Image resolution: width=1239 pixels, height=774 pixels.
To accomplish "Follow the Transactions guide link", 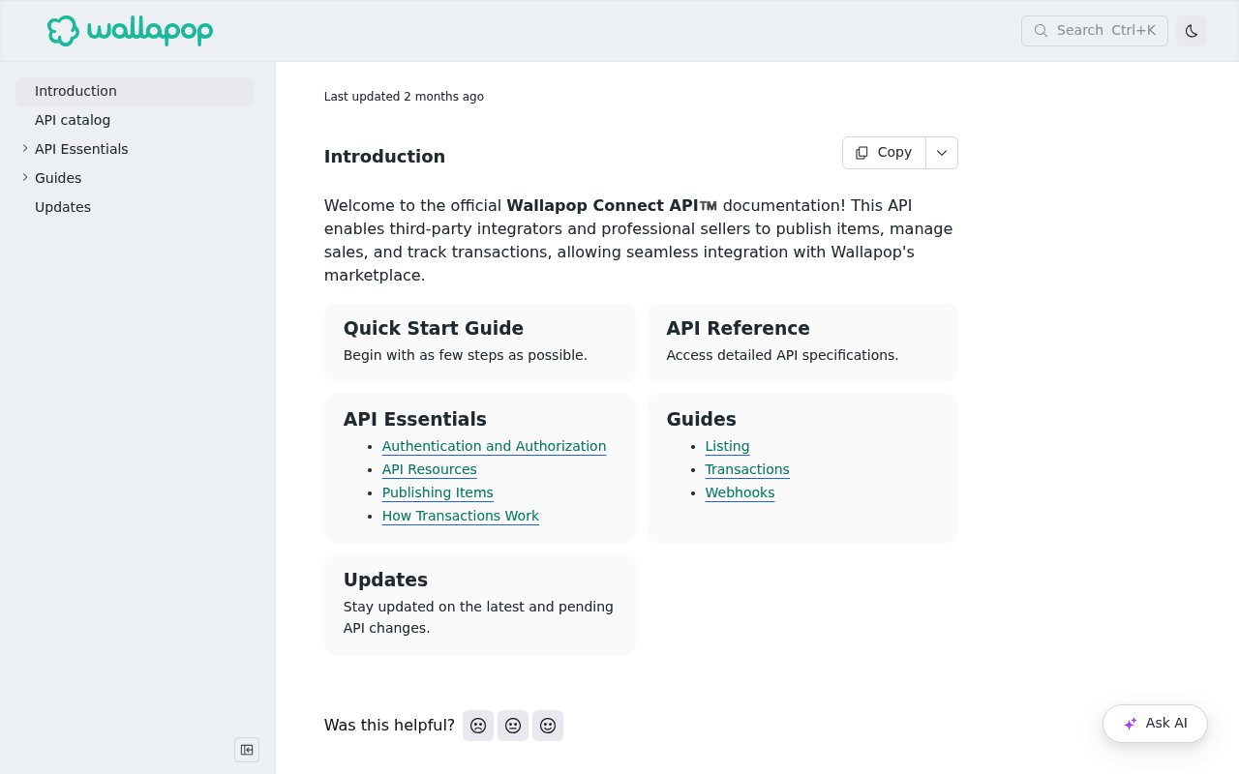I will coord(747,469).
